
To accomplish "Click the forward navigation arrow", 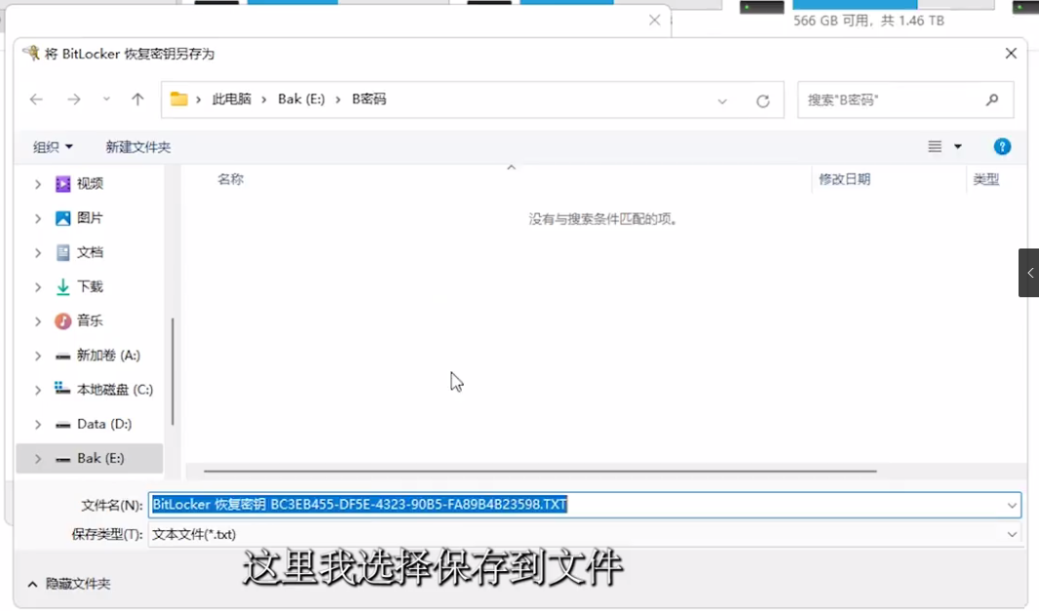I will 75,99.
